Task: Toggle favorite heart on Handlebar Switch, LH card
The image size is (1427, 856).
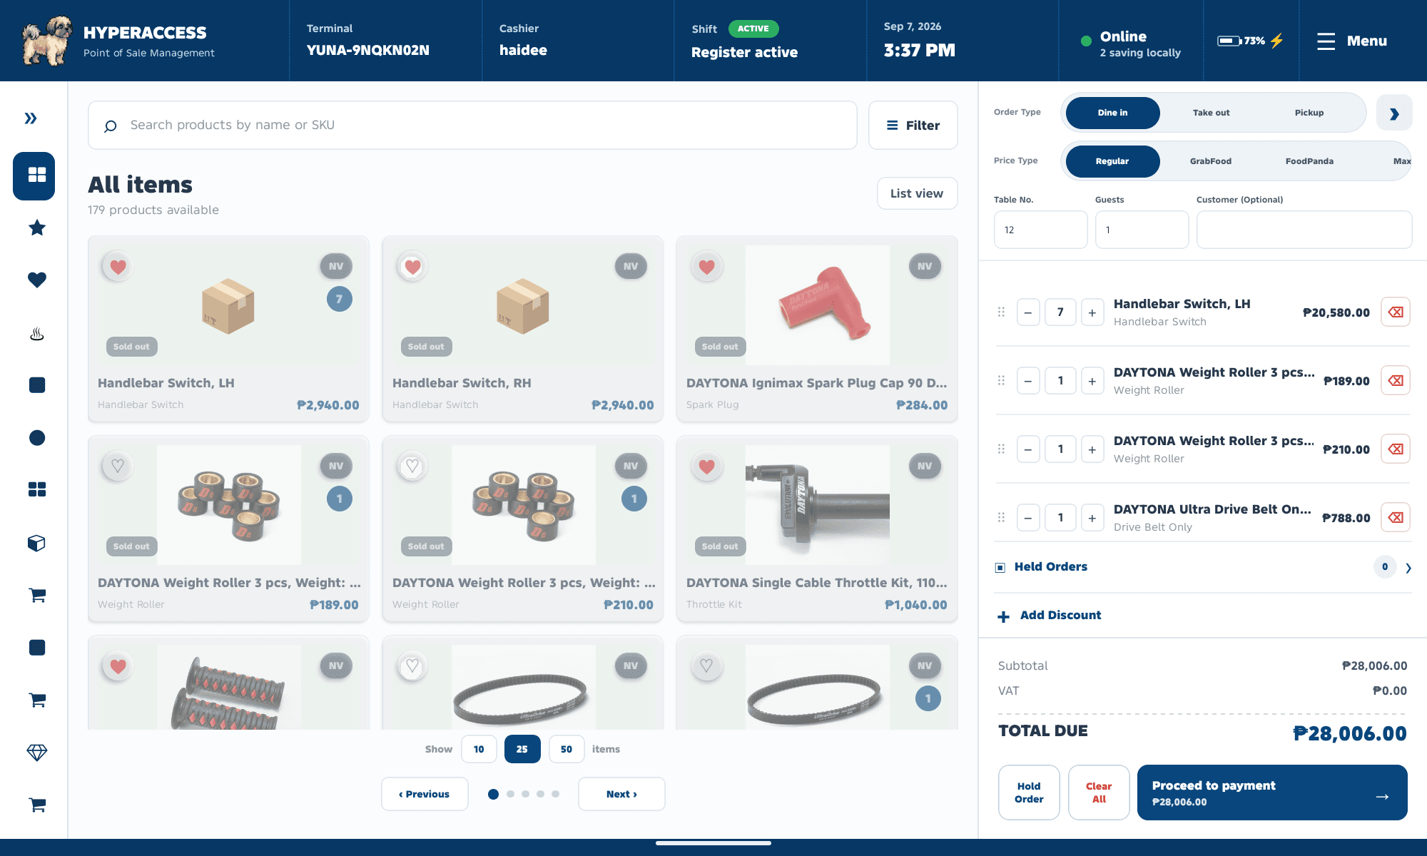Action: point(118,267)
